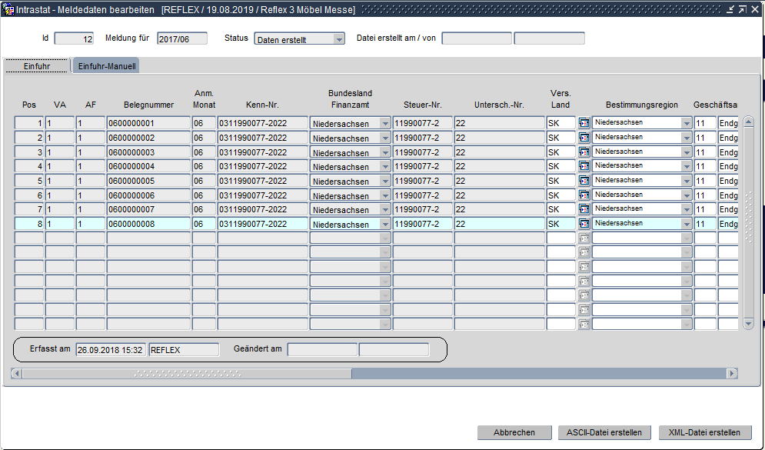The height and width of the screenshot is (450, 765).
Task: Switch to the Einfuhr-Manuell tab
Action: pyautogui.click(x=107, y=66)
